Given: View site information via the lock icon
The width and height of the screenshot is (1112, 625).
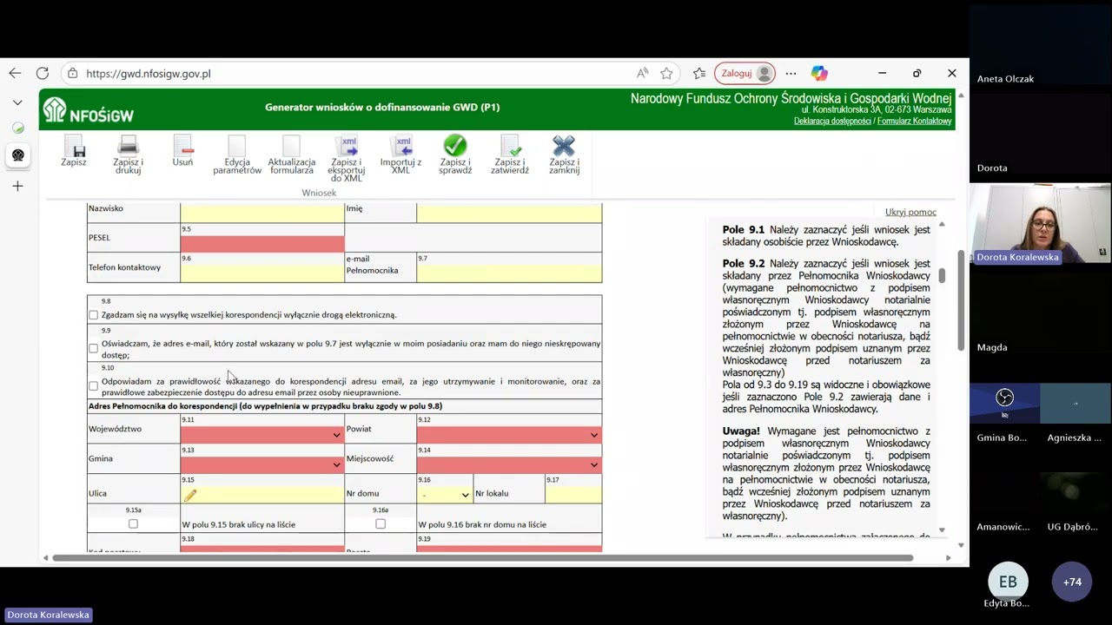Looking at the screenshot, I should tap(72, 74).
